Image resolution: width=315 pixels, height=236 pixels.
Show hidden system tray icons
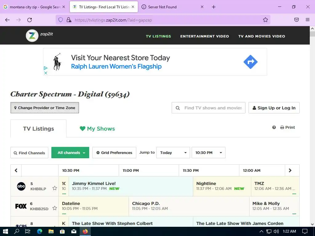[261, 231]
